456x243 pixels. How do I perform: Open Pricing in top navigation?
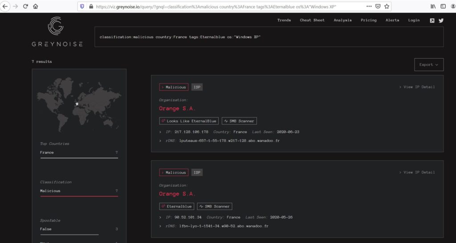point(368,20)
